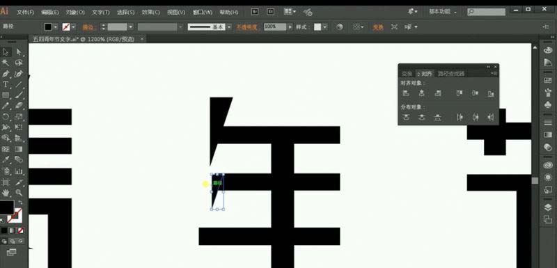Select the Column Graph tool
Screen dimensions: 557x268
[x=19, y=171]
